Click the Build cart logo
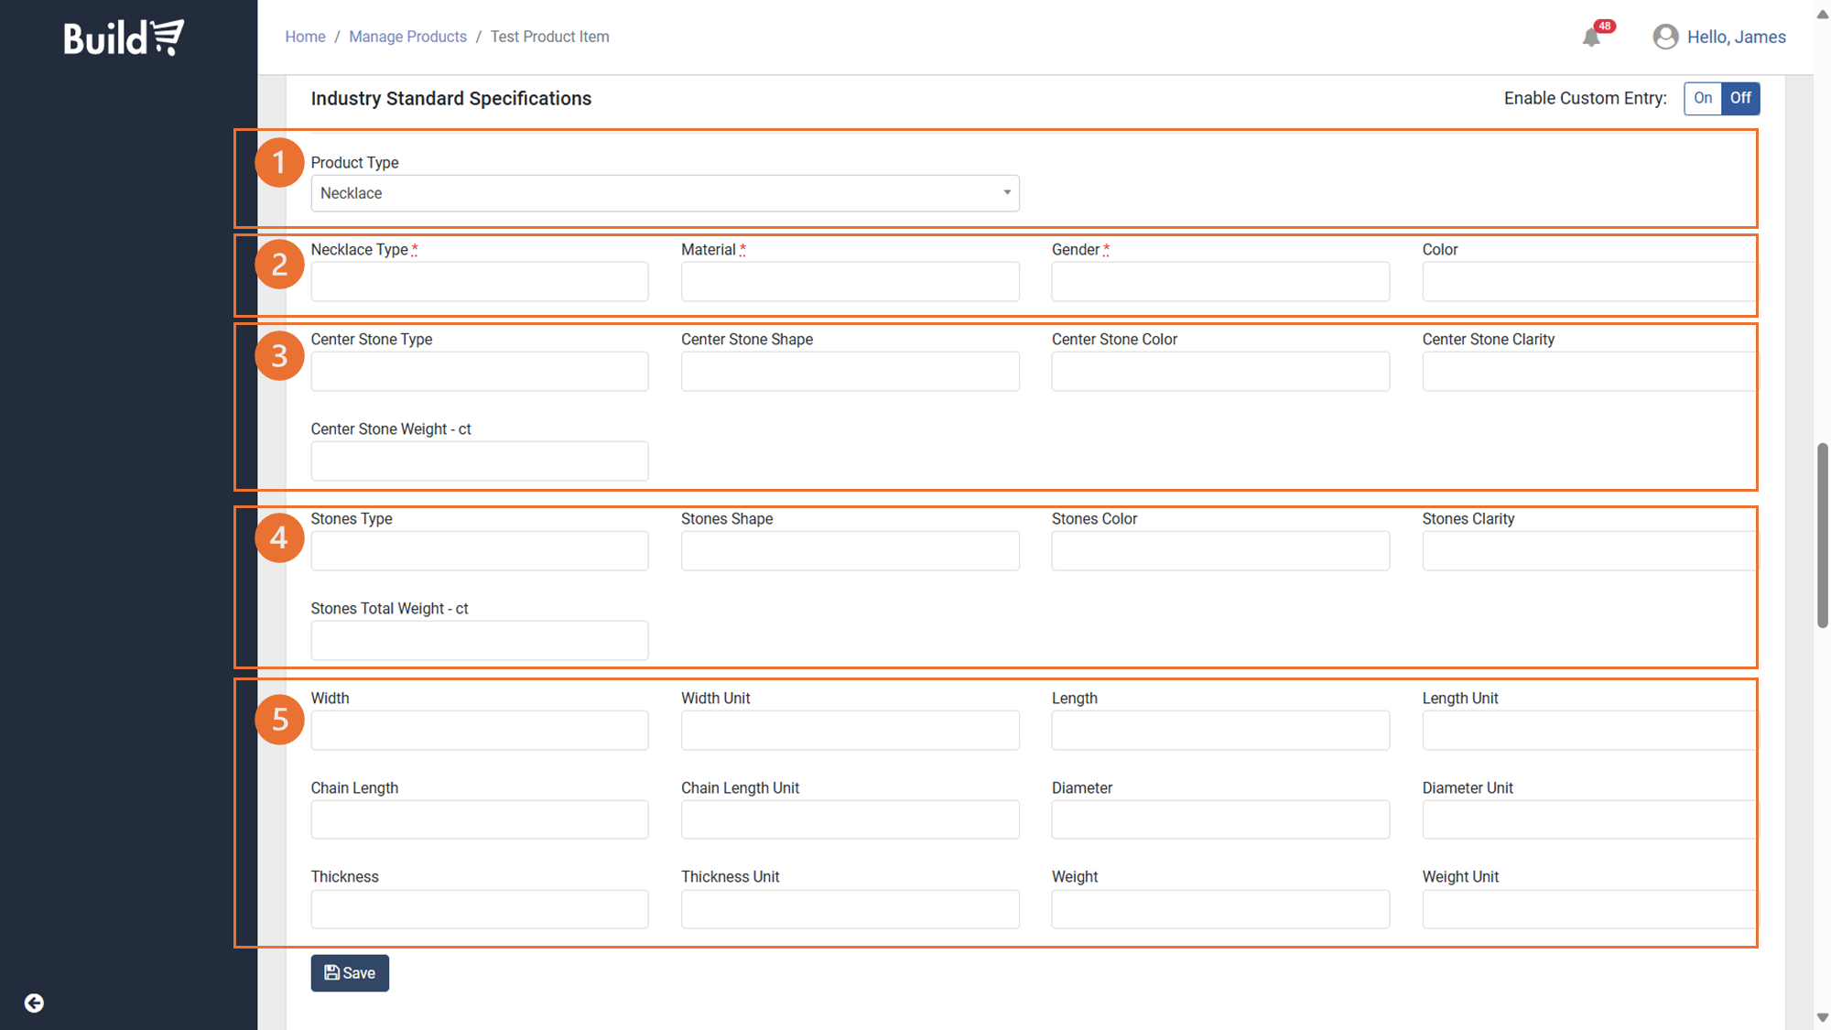 pyautogui.click(x=124, y=38)
